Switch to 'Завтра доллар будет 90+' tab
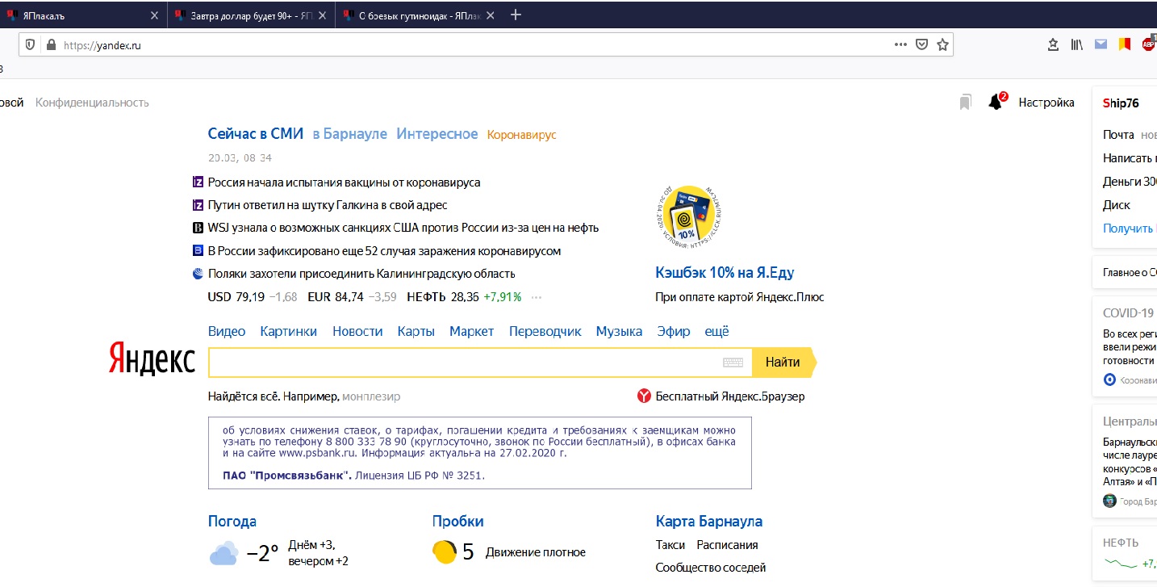The image size is (1157, 587). [252, 15]
